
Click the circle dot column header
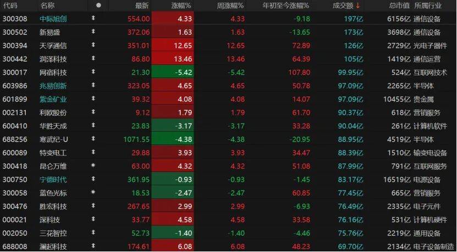pos(98,5)
